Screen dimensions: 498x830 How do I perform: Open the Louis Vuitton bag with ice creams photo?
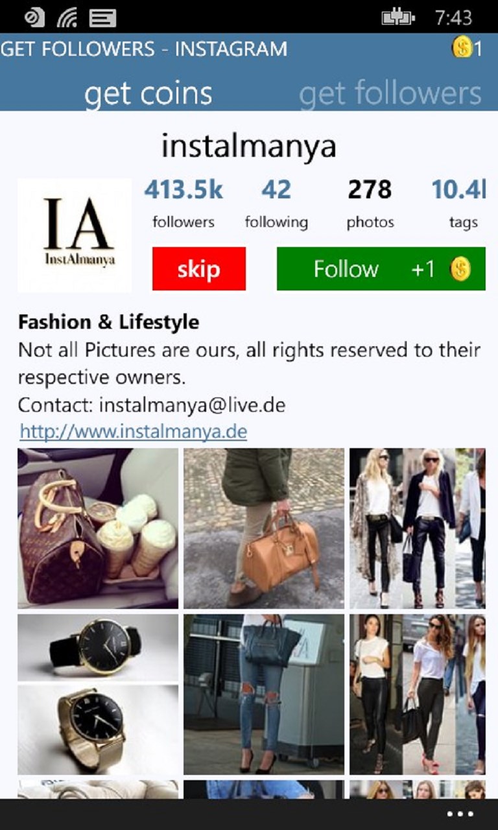[98, 528]
